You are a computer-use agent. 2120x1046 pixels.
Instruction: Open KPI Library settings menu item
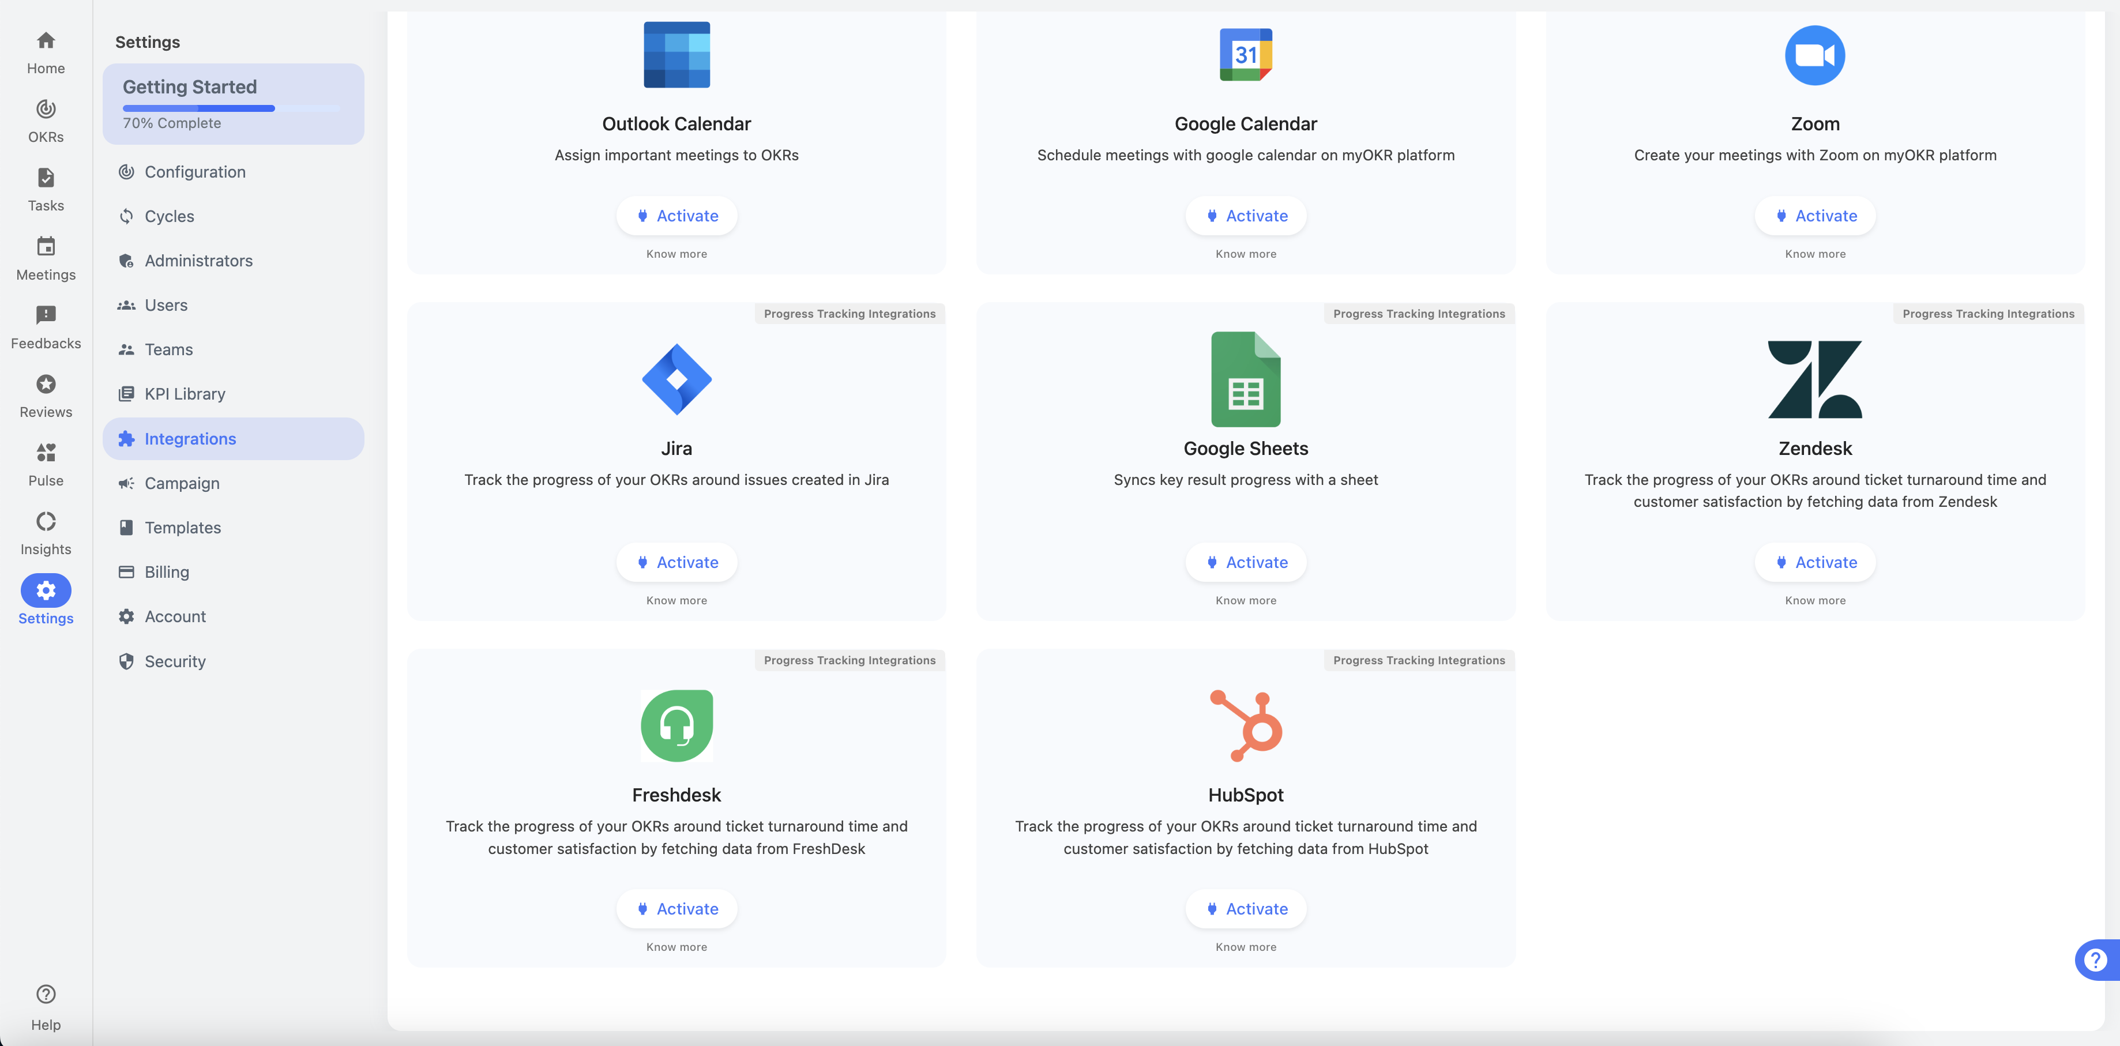(233, 394)
